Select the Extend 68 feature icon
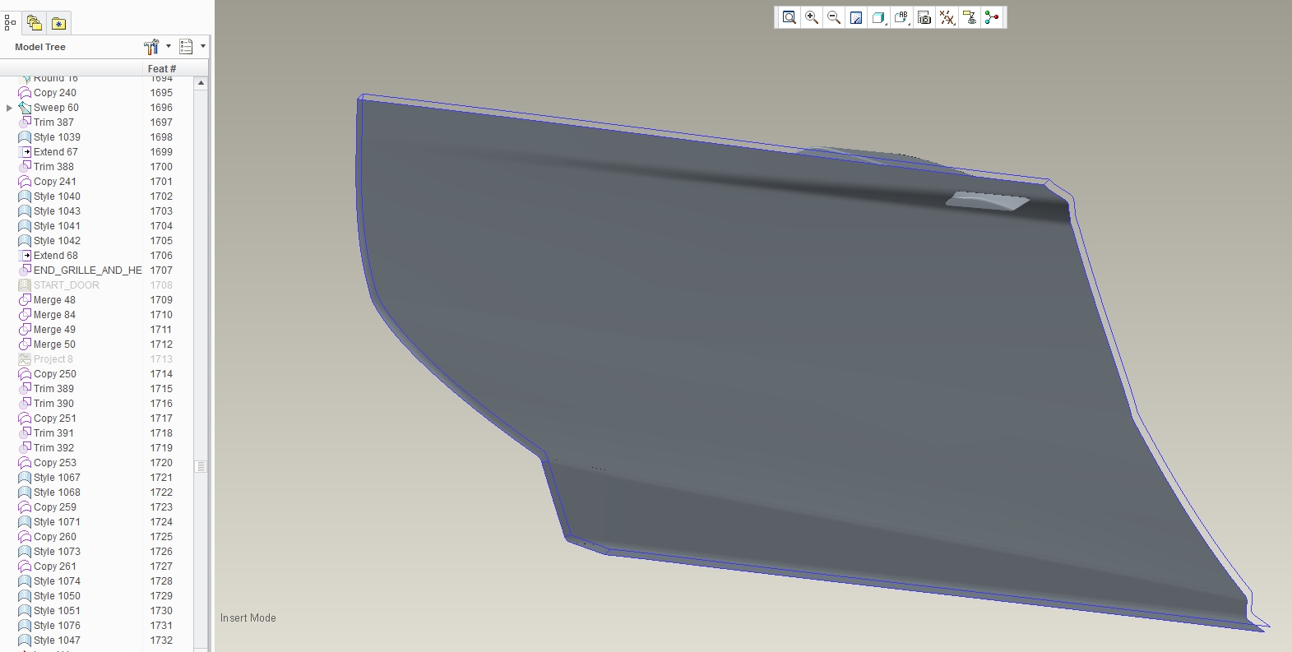This screenshot has height=652, width=1292. click(25, 256)
